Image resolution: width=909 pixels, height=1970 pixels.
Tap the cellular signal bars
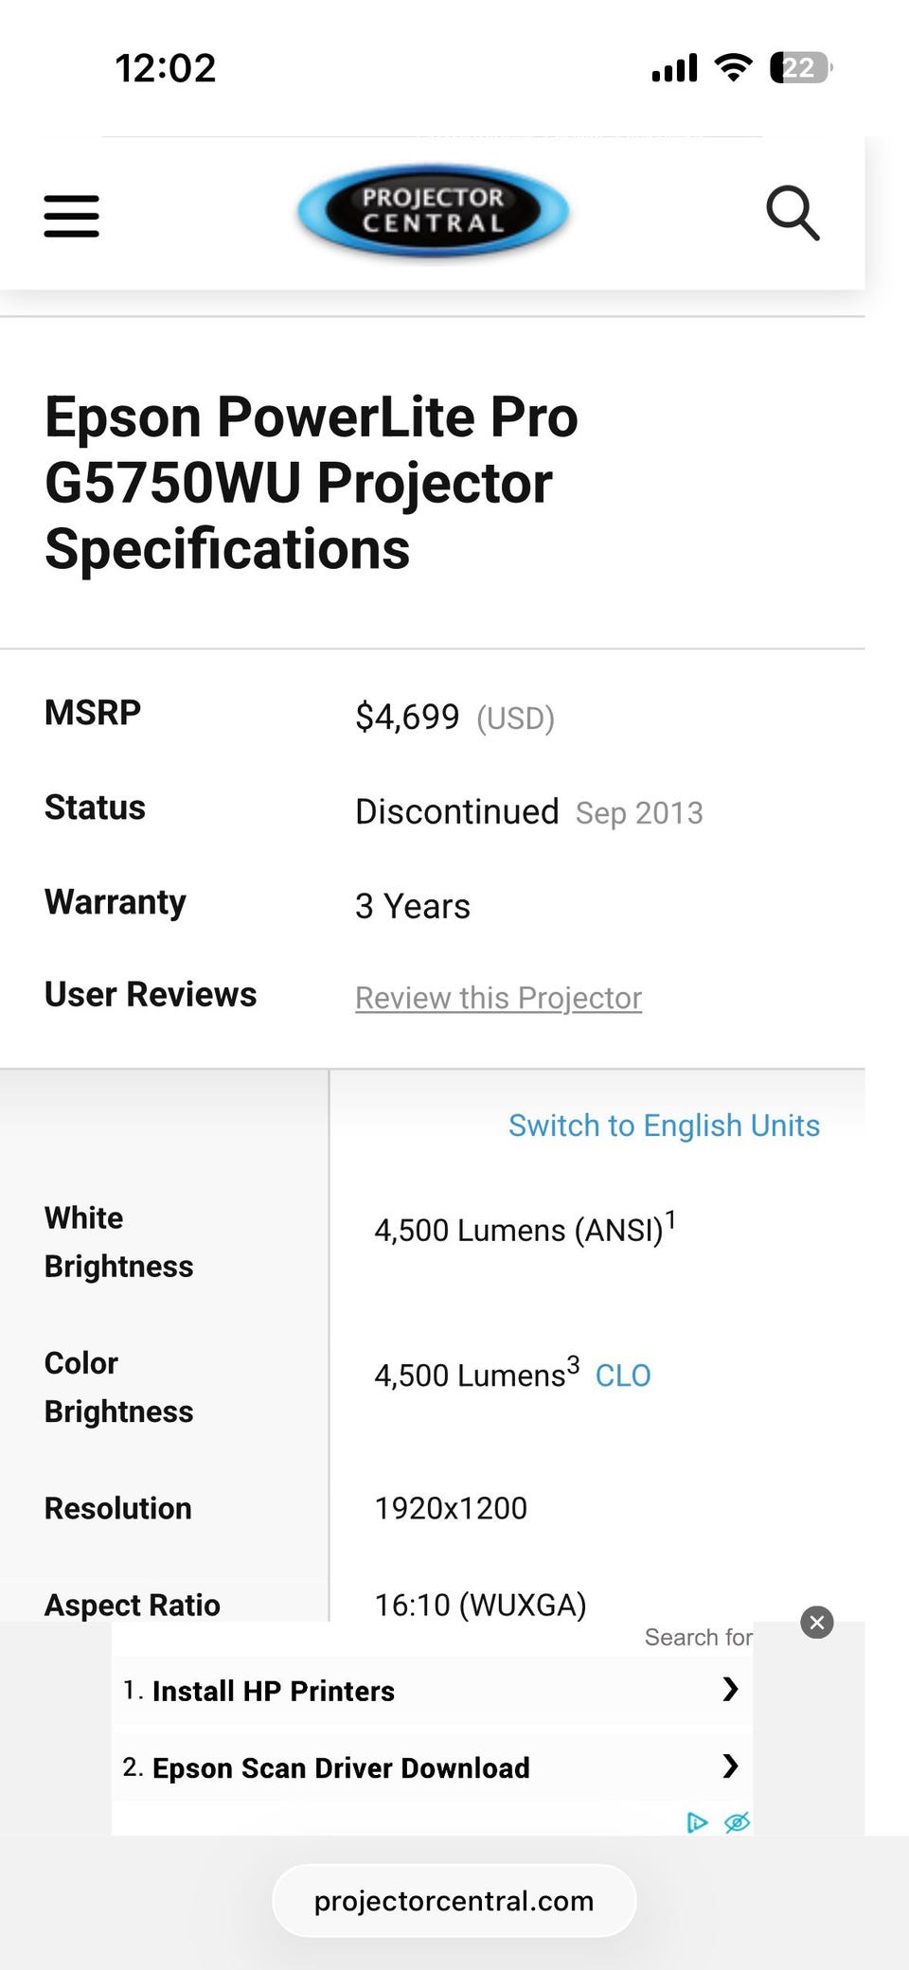point(674,68)
